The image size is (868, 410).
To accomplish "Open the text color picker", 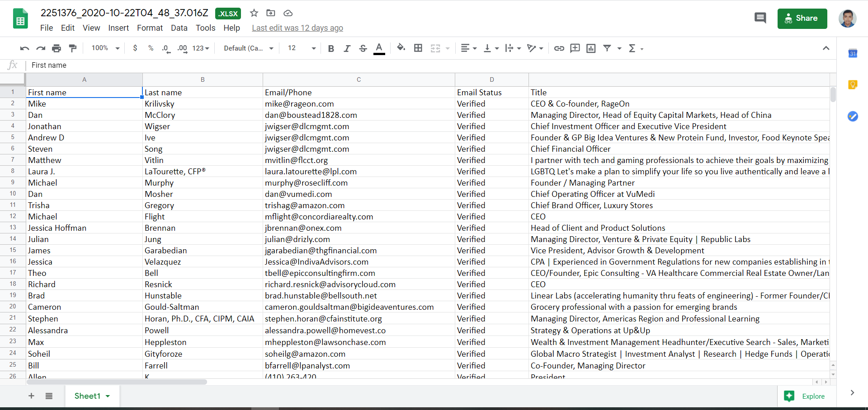I will coord(379,48).
